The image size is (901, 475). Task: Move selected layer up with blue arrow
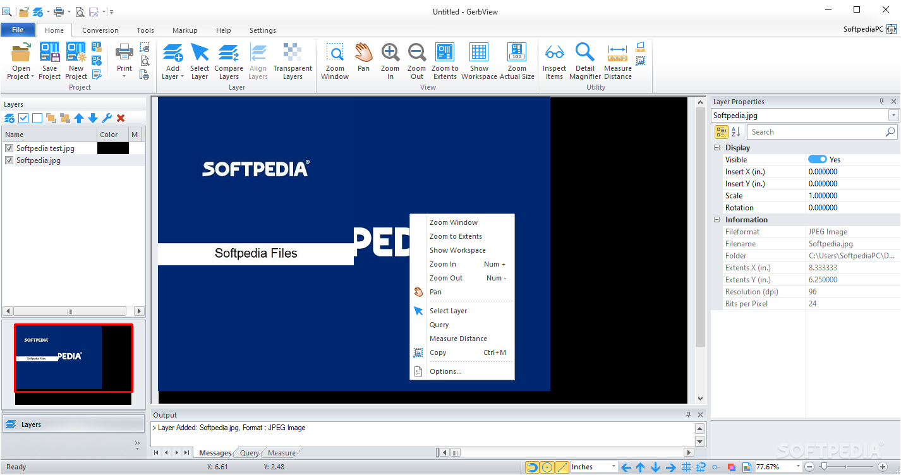point(79,118)
